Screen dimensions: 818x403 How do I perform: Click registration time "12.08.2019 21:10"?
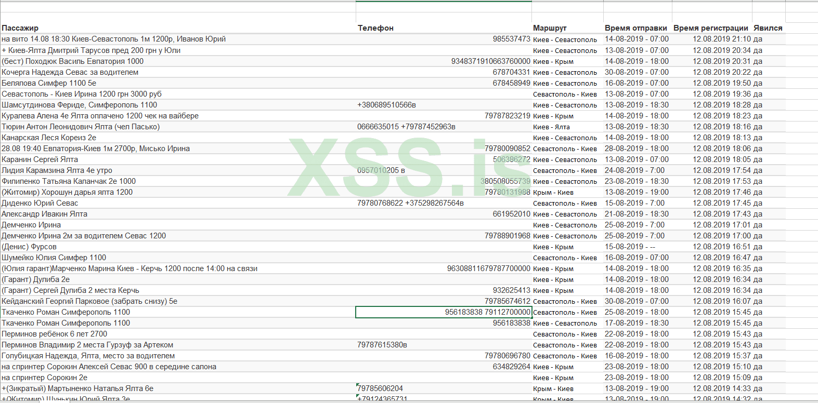(722, 39)
